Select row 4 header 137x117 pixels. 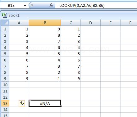(5, 47)
